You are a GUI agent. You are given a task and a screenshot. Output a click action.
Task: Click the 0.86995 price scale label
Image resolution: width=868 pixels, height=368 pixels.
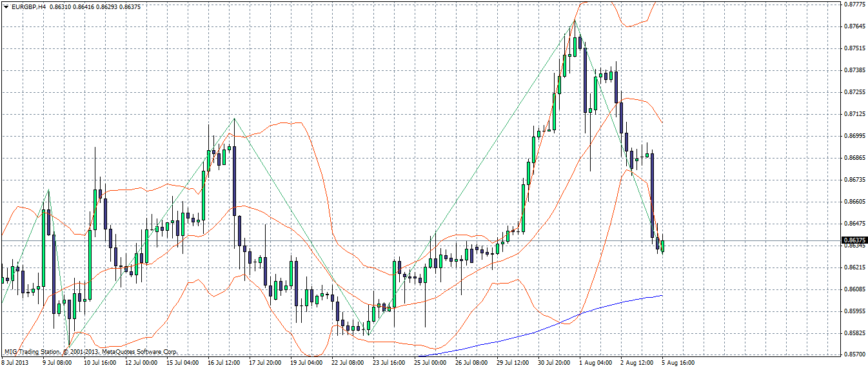[853, 136]
